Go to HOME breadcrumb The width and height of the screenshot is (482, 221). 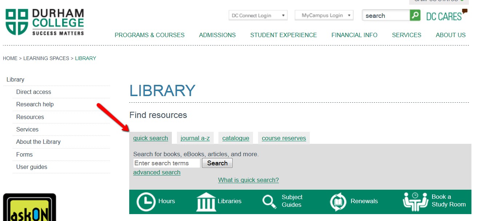coord(10,58)
